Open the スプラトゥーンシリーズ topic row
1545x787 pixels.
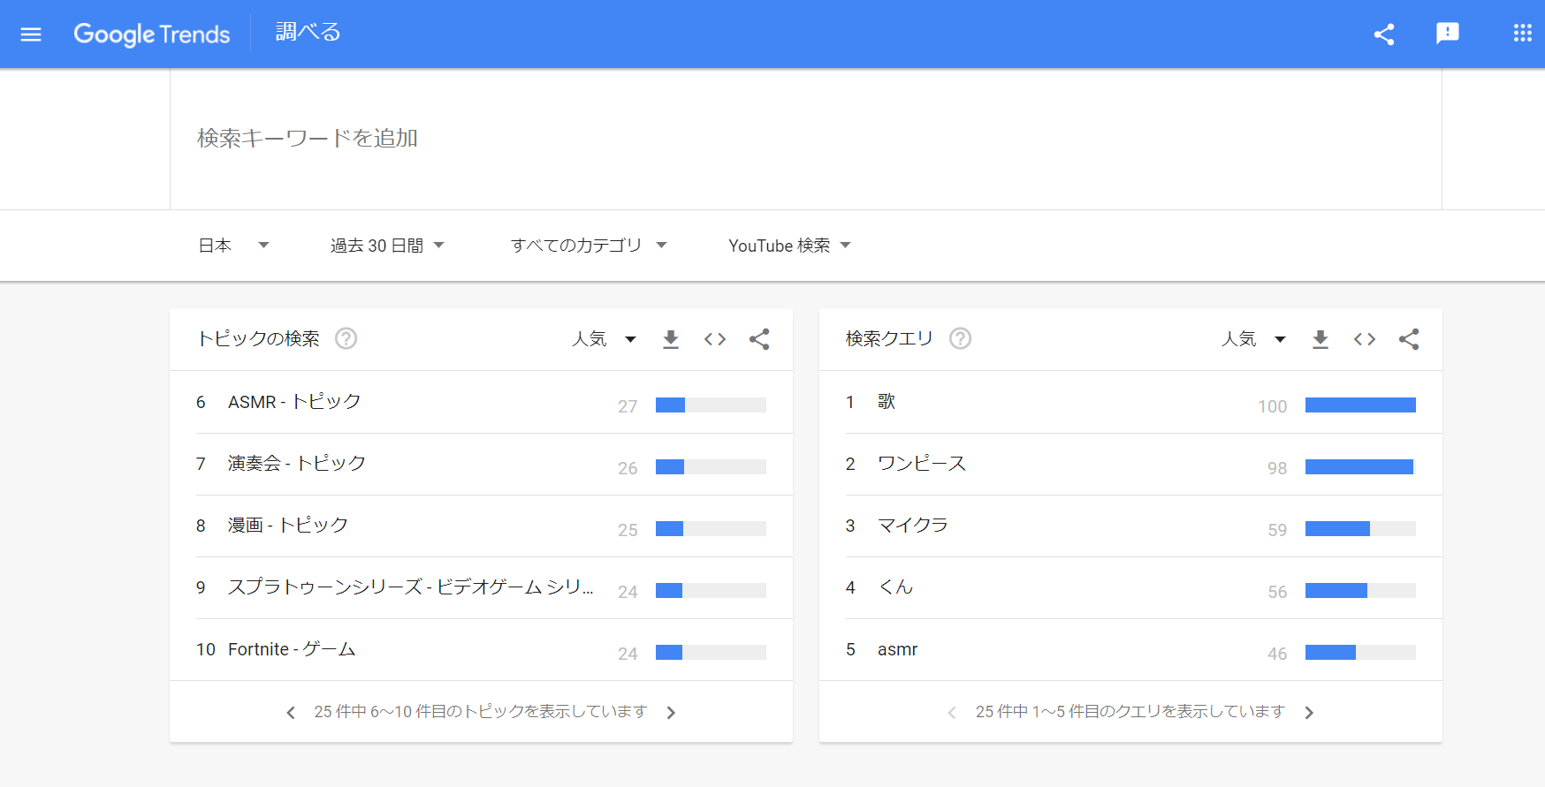point(481,587)
